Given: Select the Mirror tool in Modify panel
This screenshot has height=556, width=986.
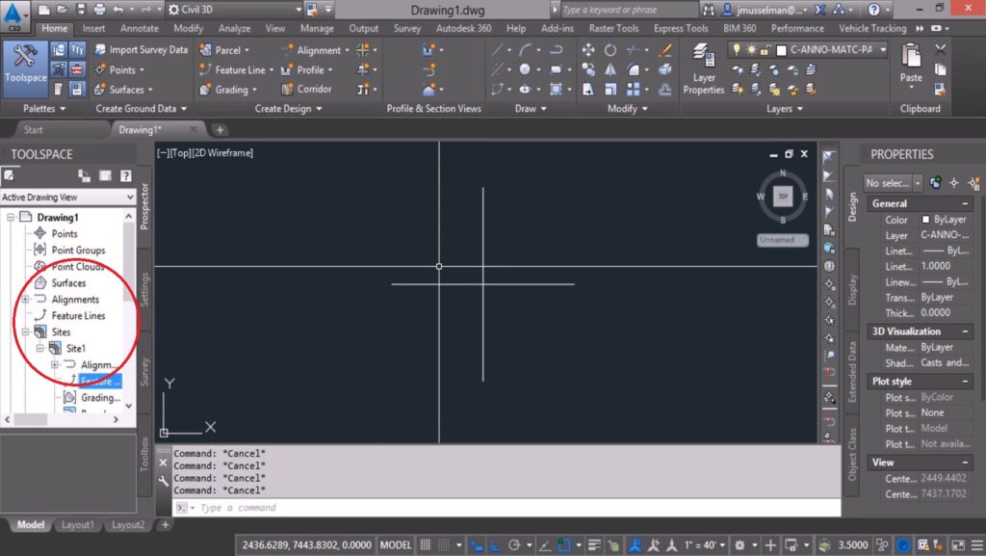Looking at the screenshot, I should pos(610,69).
